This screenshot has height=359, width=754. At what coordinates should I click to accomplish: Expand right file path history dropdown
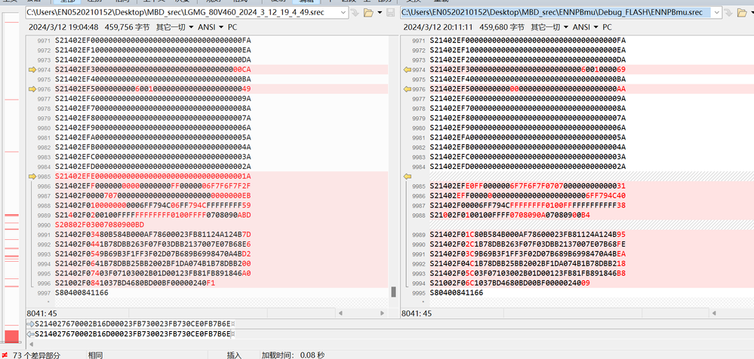point(718,13)
